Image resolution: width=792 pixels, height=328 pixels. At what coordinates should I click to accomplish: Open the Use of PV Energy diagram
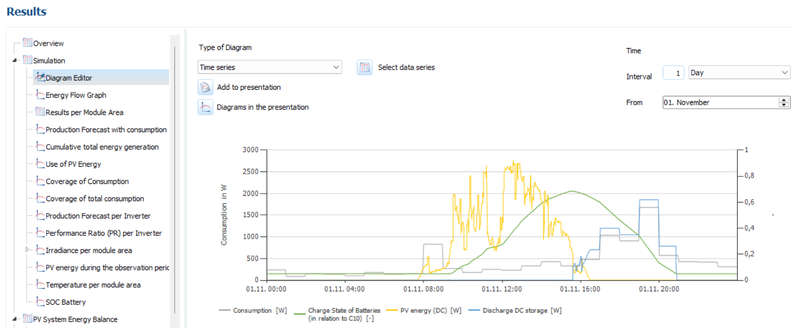pos(73,164)
